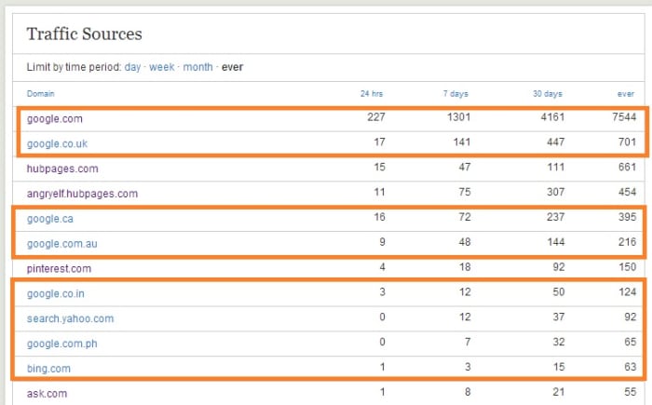652x405 pixels.
Task: Open pinterest.com domain link
Action: pyautogui.click(x=59, y=269)
